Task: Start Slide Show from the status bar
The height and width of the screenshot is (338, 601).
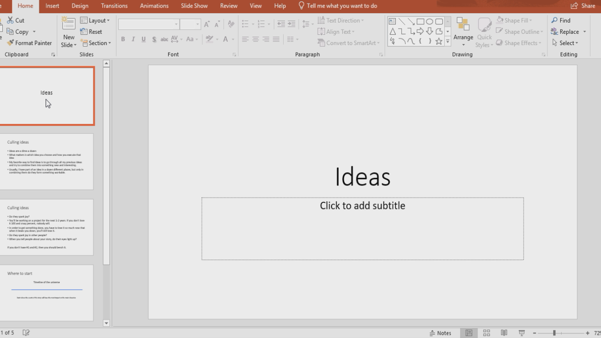Action: coord(521,332)
